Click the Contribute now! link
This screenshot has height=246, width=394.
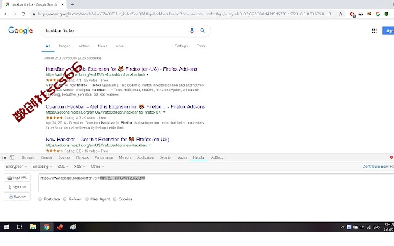coord(376,167)
